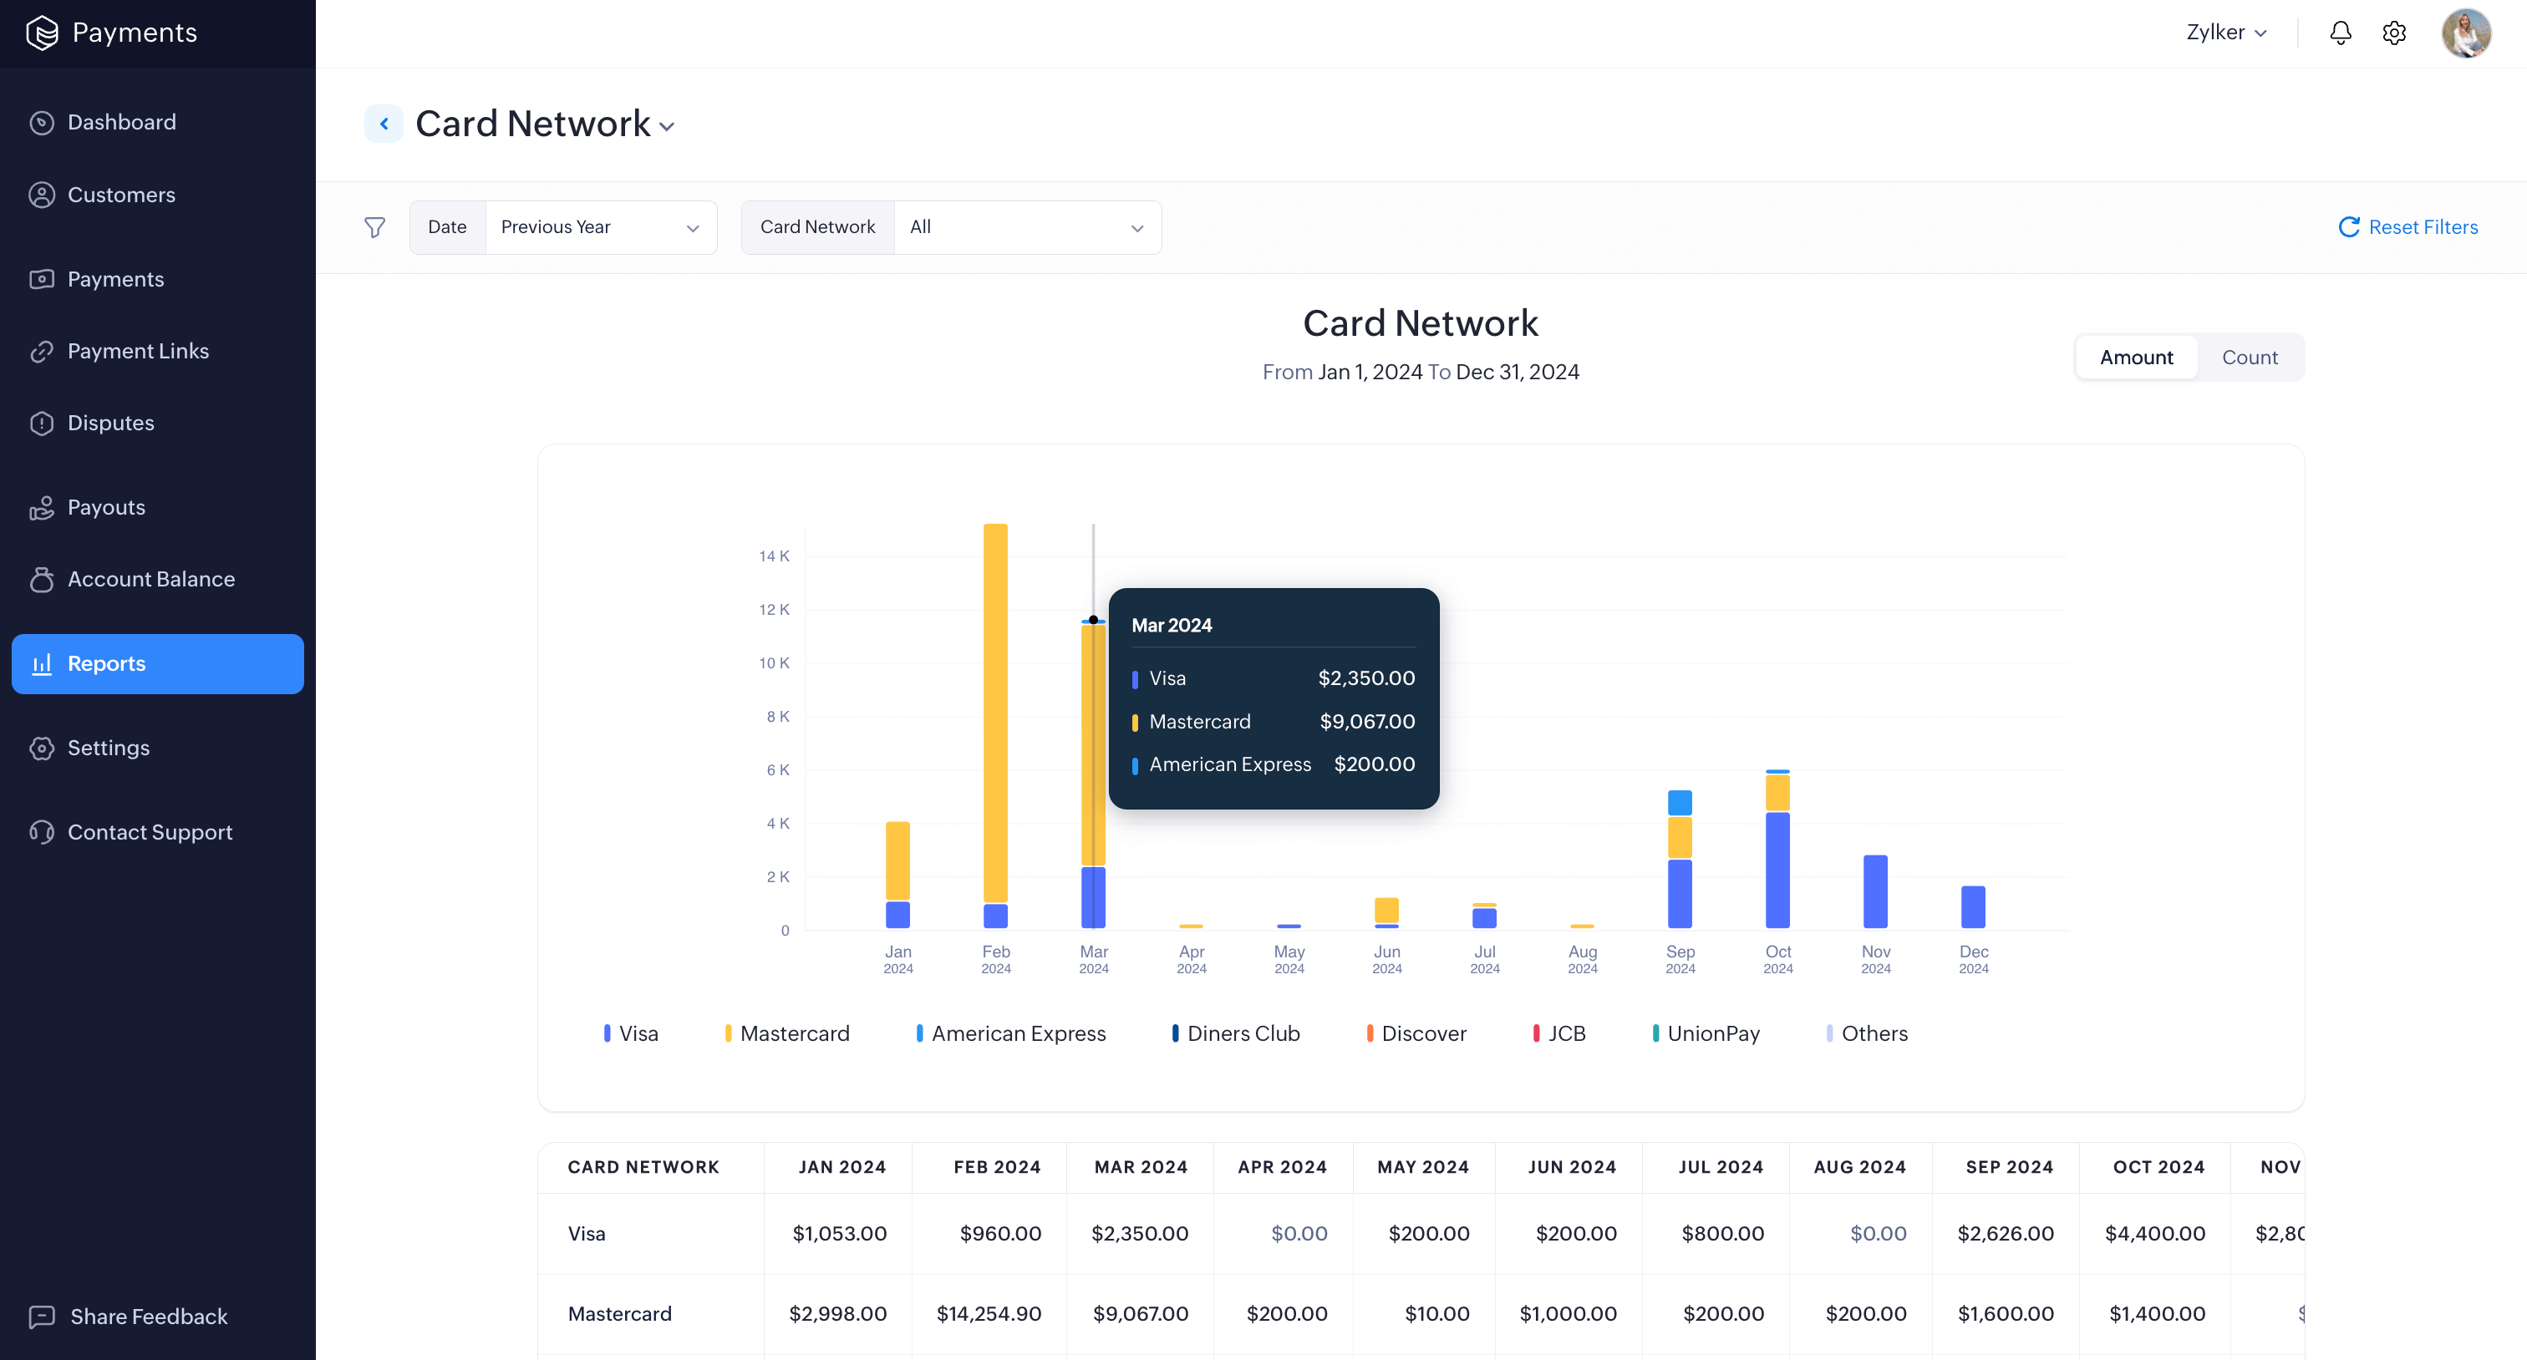The width and height of the screenshot is (2527, 1360).
Task: Click the Reset Filters link
Action: [2408, 227]
